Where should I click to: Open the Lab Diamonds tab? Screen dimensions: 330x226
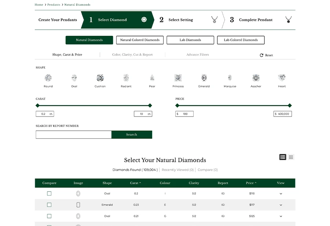click(x=190, y=40)
